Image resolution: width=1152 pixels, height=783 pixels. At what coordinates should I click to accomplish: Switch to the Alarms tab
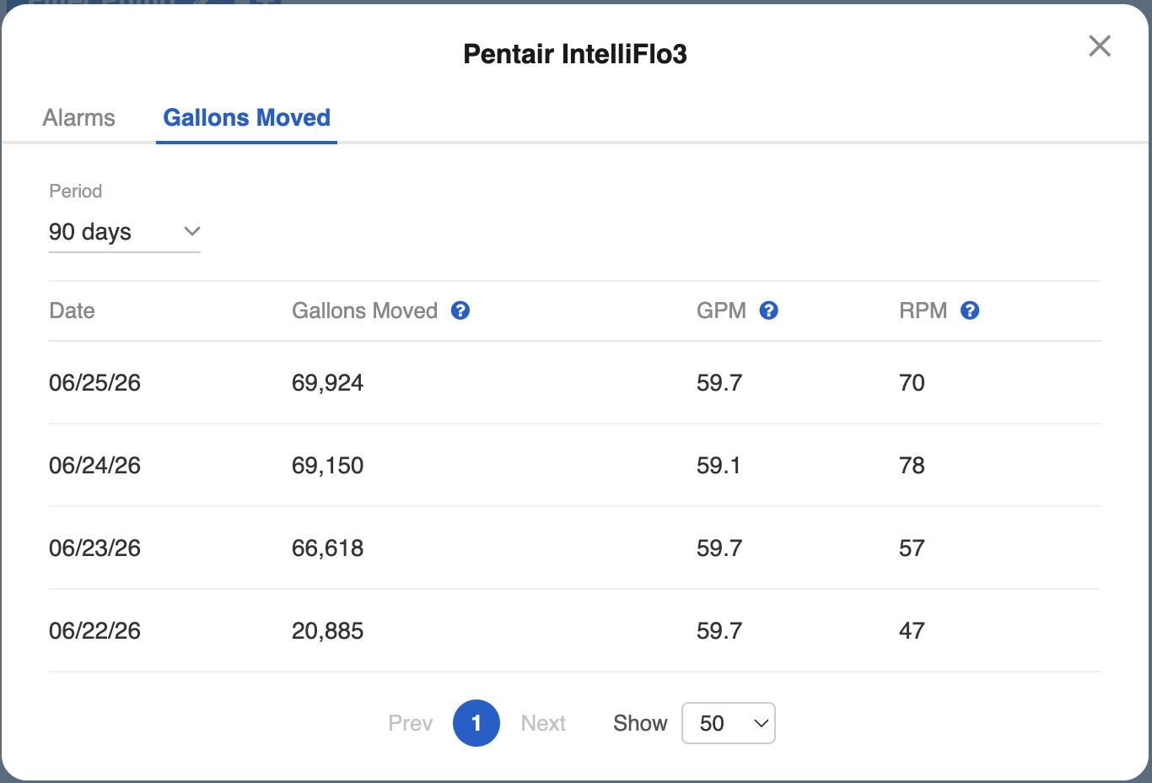(79, 117)
